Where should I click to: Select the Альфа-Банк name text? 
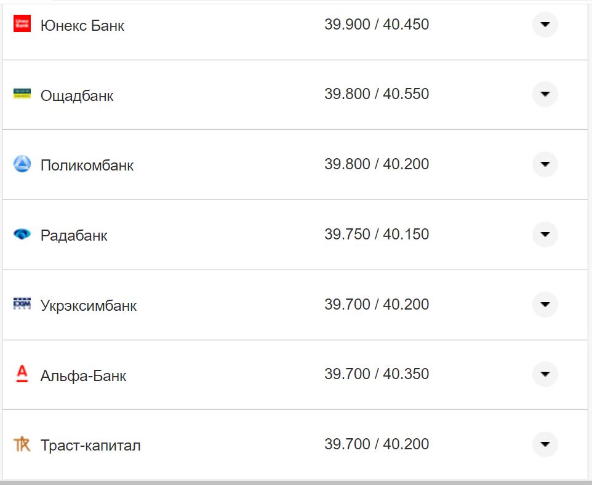[83, 376]
